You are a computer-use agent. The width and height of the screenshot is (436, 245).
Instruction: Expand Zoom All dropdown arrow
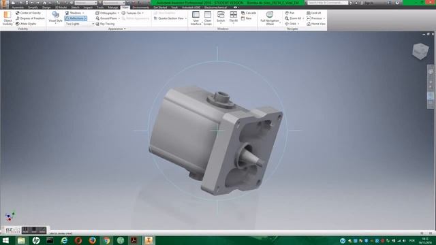tap(303, 18)
